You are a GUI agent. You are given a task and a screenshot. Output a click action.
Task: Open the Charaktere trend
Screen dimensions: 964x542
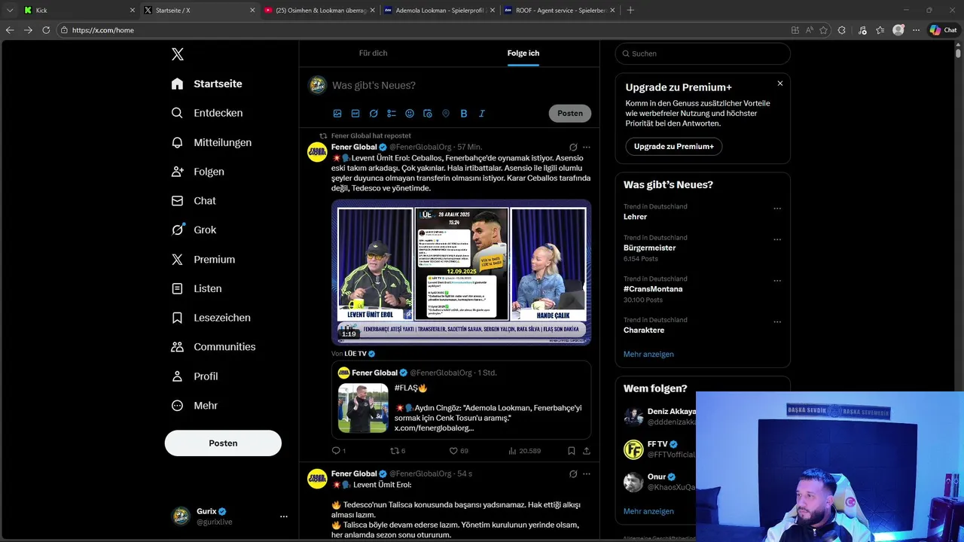coord(644,330)
